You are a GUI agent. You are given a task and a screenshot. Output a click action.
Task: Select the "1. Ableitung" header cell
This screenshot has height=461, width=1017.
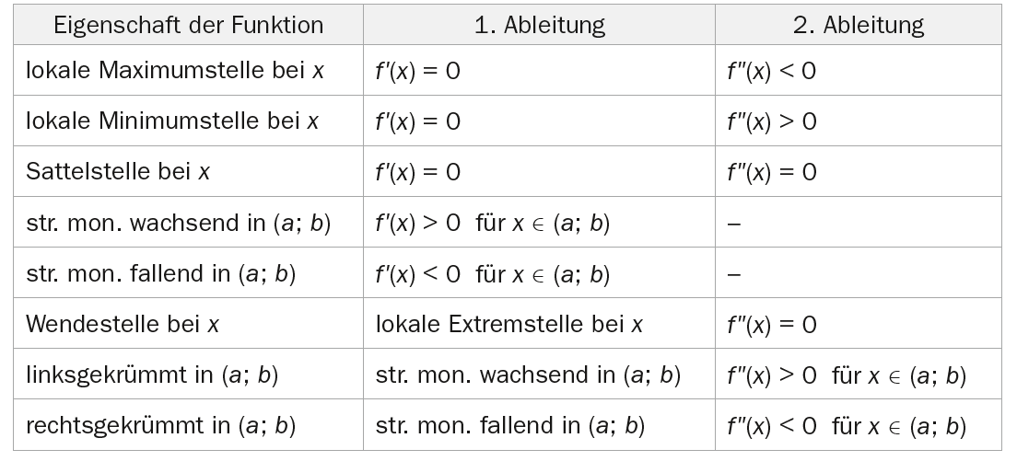coord(539,25)
